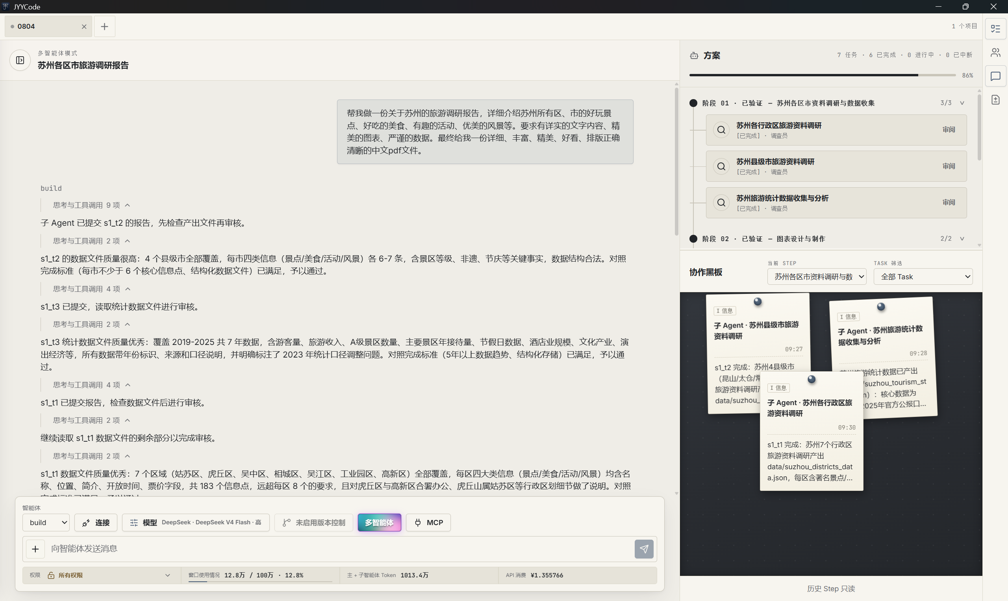Click the user request message bubble
The image size is (1008, 601).
coord(485,132)
